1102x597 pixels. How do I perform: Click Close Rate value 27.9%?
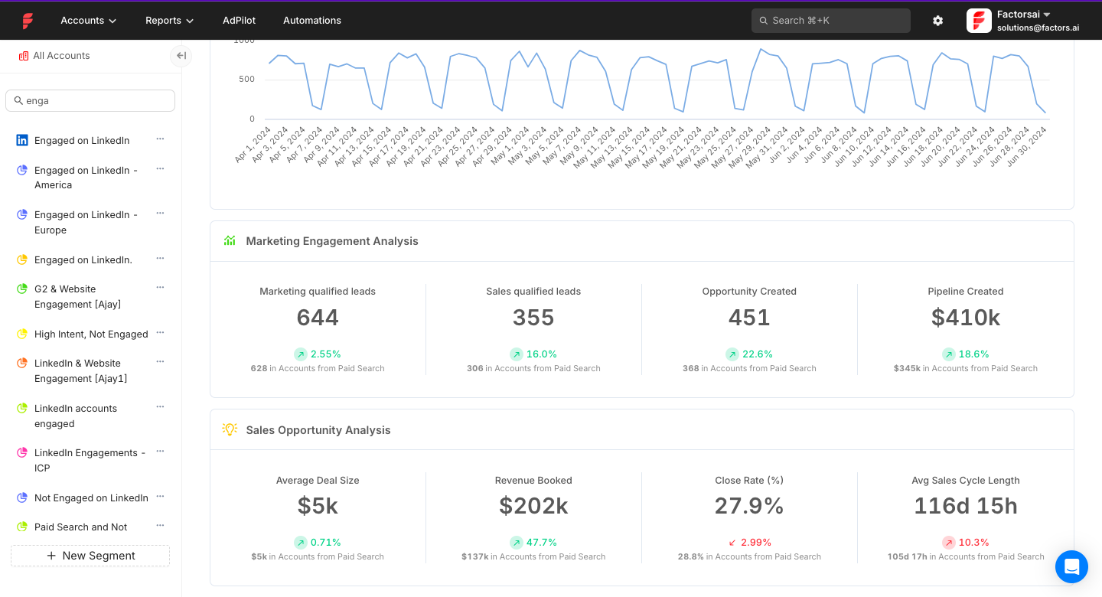tap(749, 506)
